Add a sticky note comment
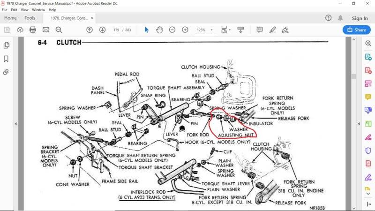 [259, 30]
